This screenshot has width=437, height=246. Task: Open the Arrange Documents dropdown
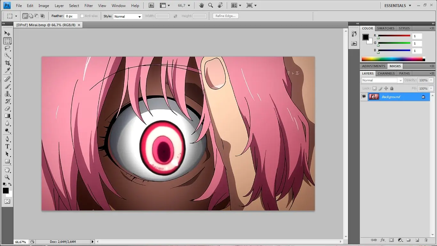click(236, 5)
